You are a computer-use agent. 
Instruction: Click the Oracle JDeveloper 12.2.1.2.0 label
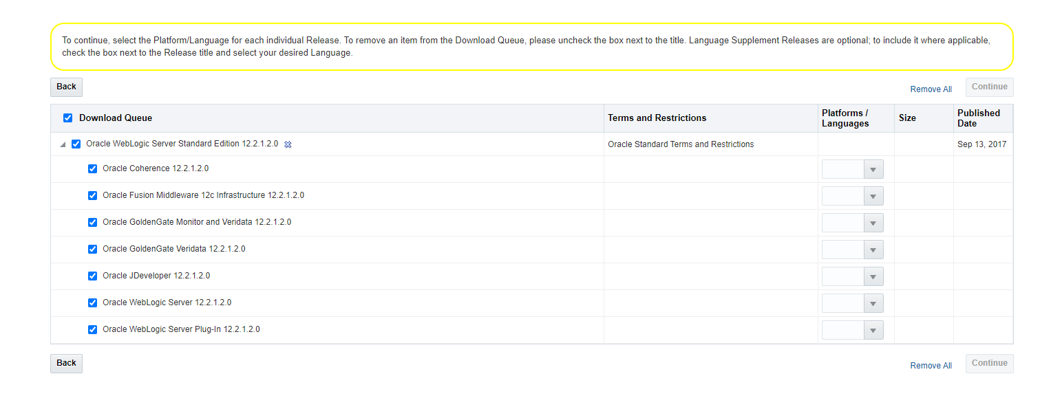coord(156,276)
